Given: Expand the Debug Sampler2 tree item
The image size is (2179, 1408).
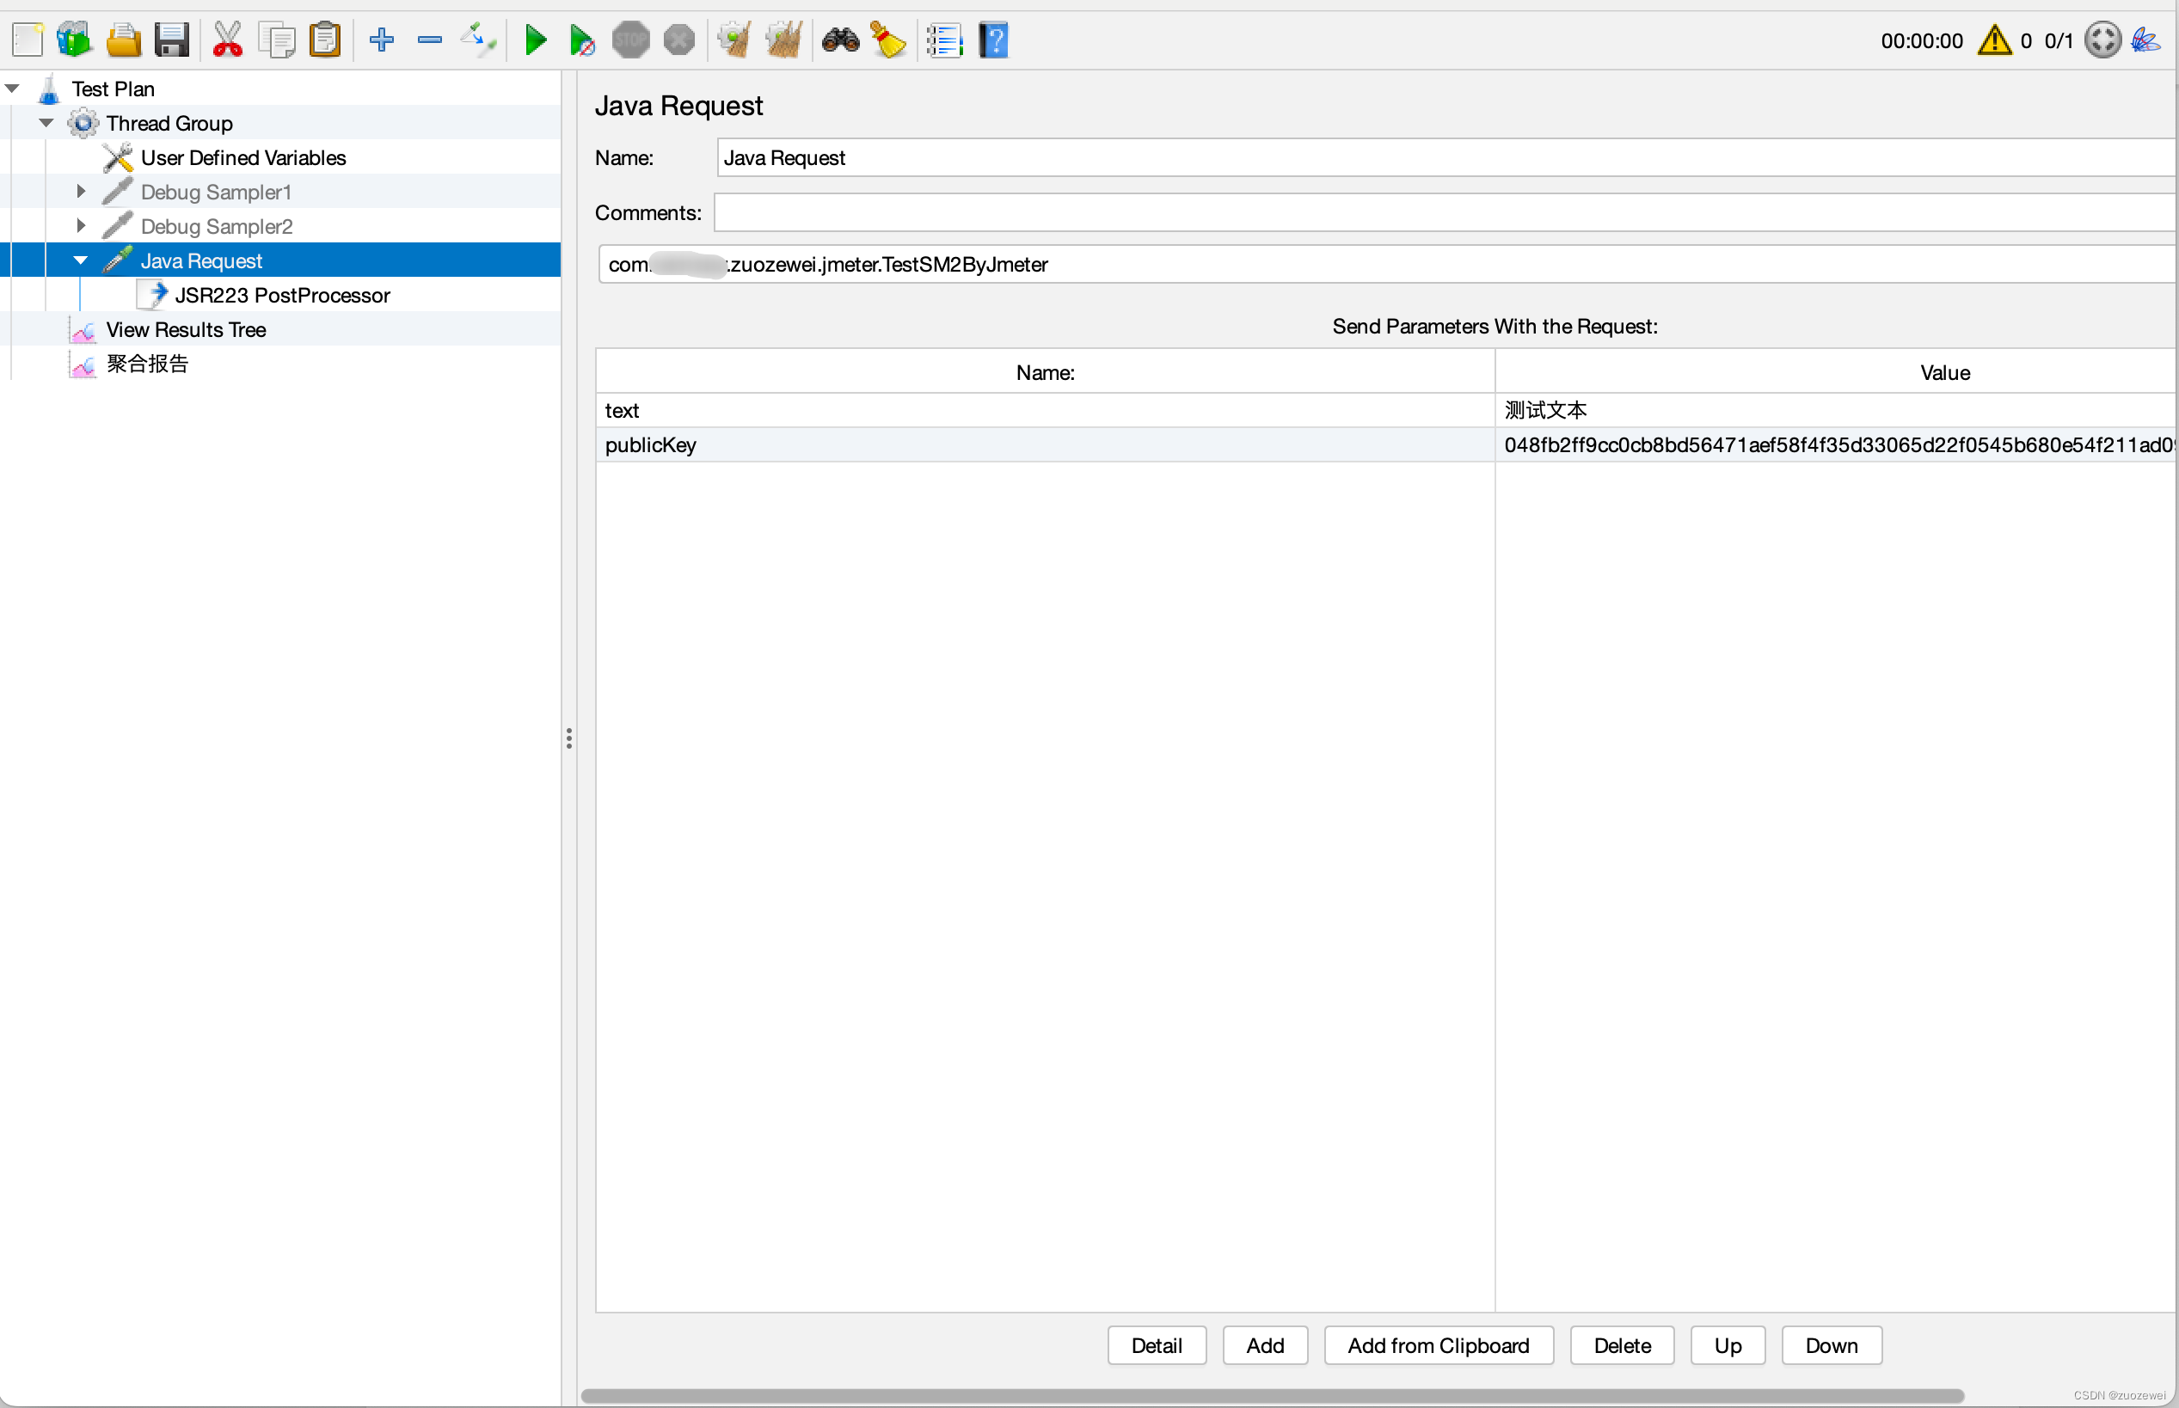Looking at the screenshot, I should pos(81,225).
